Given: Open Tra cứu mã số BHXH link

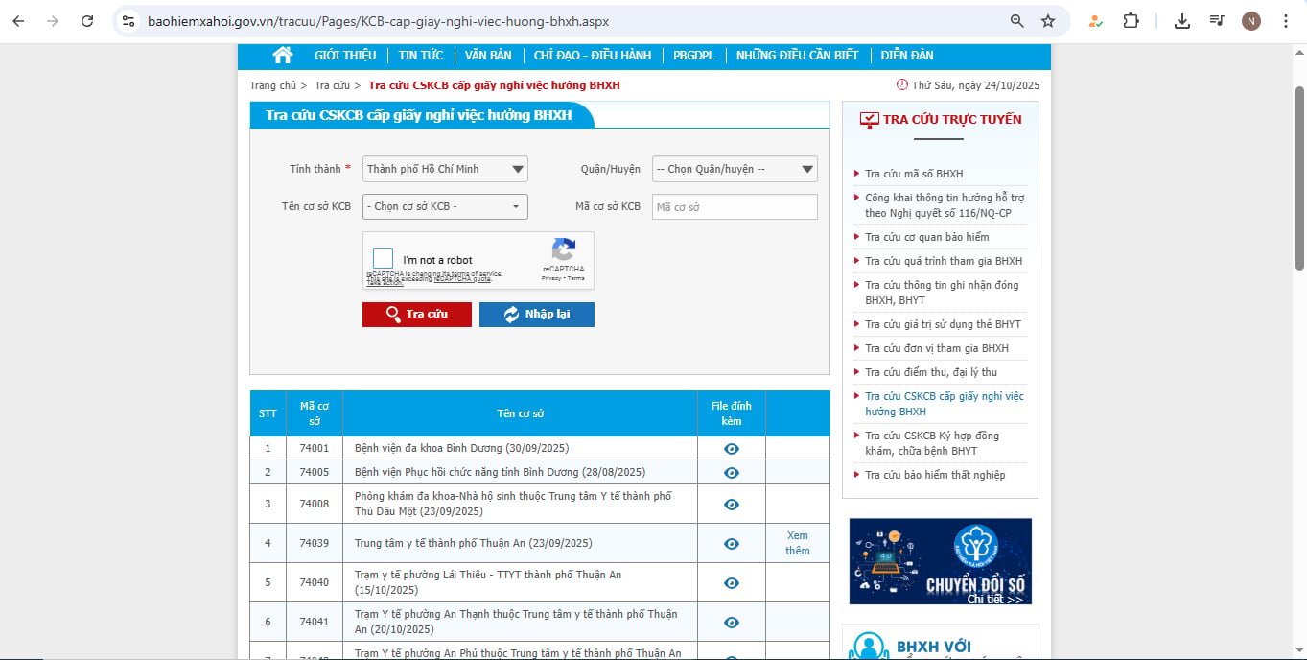Looking at the screenshot, I should 914,174.
